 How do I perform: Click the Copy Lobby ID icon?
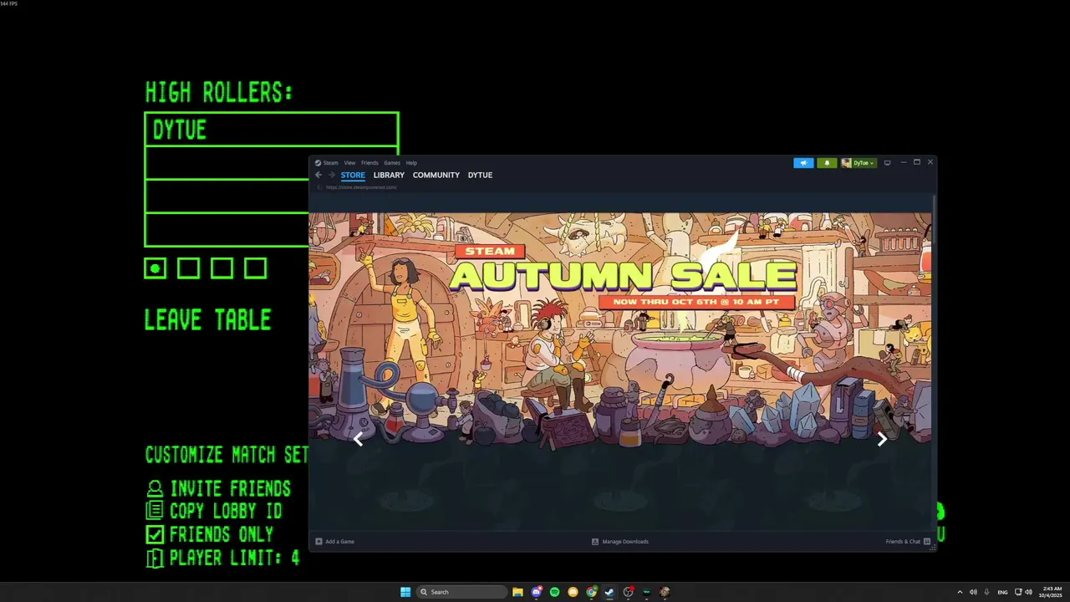coord(155,511)
